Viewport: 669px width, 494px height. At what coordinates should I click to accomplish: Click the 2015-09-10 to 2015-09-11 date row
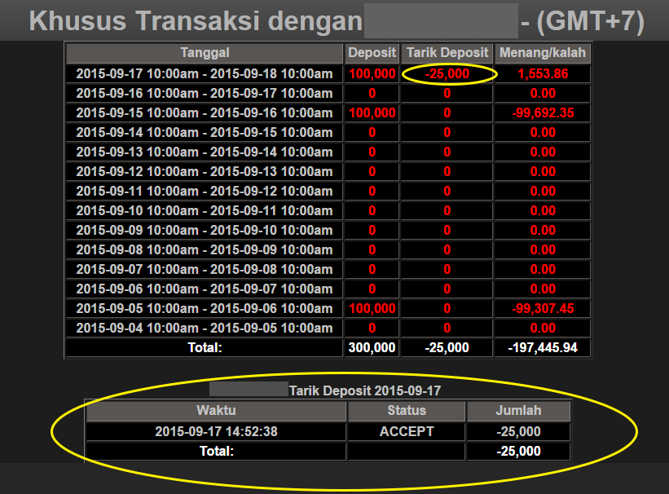point(205,211)
